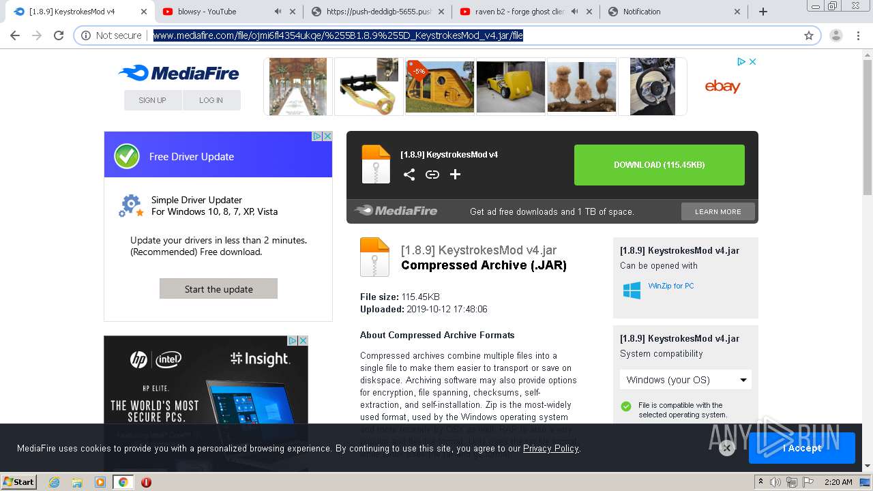This screenshot has height=491, width=873.
Task: Bookmark this page with star icon
Action: tap(809, 35)
